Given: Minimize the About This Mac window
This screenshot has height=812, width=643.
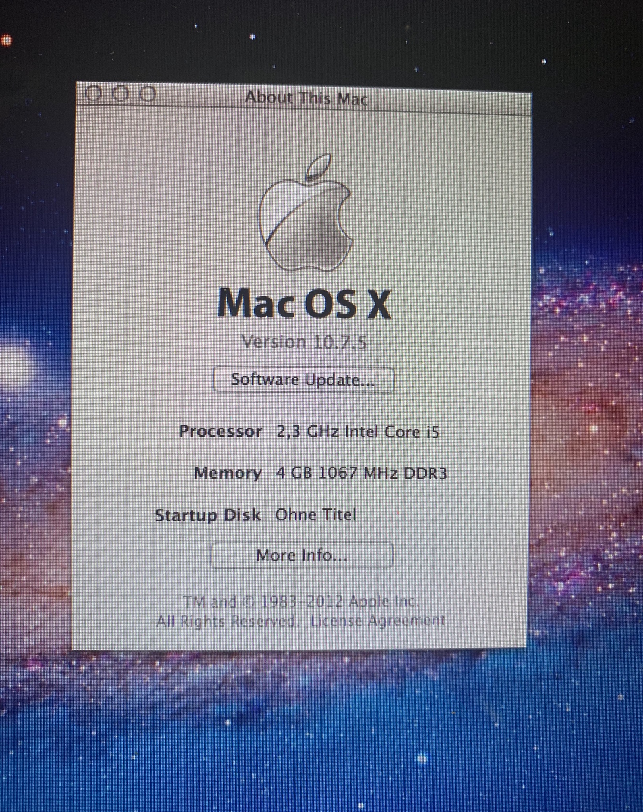Looking at the screenshot, I should [x=122, y=94].
